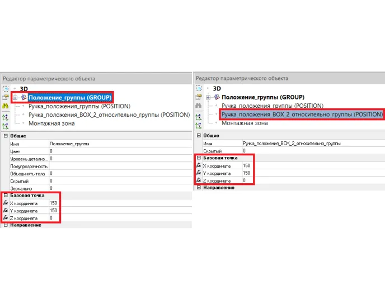The width and height of the screenshot is (385, 300).
Task: Expand Положение_группы node in left panel tree
Action: pyautogui.click(x=15, y=98)
